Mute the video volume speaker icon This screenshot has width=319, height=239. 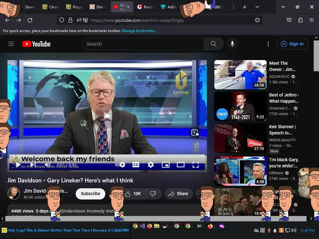click(x=48, y=165)
